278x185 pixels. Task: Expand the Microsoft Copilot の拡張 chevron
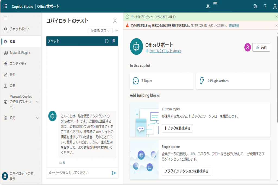click(x=37, y=102)
